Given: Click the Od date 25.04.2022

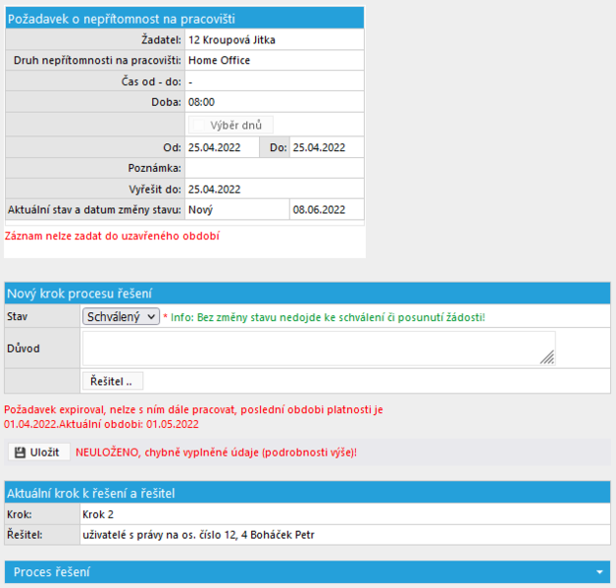Looking at the screenshot, I should pos(214,147).
